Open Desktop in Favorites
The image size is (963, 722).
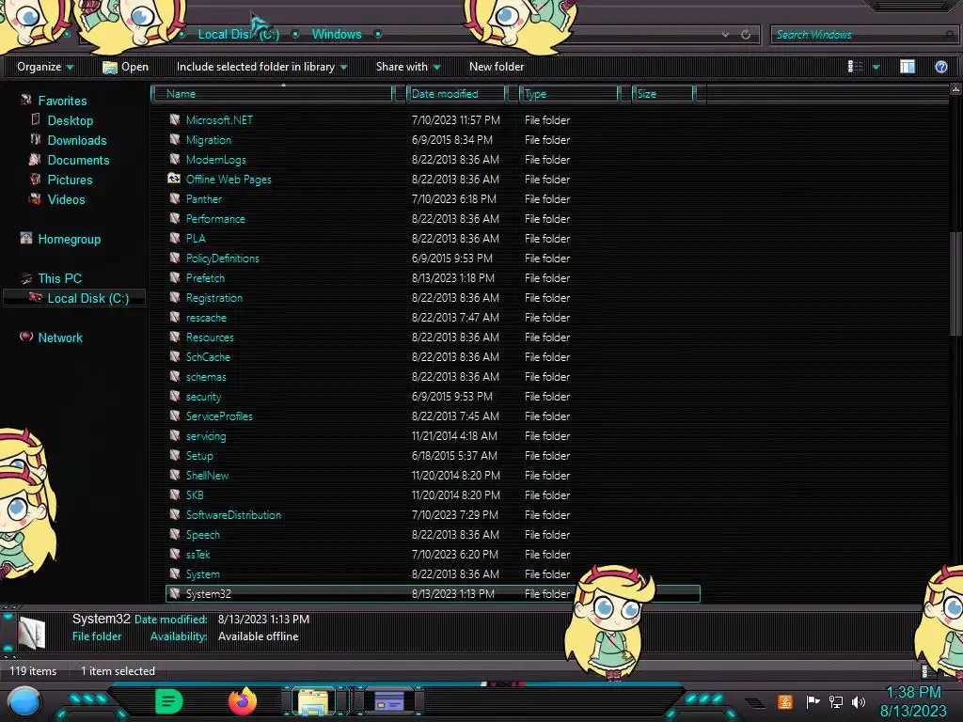click(x=71, y=120)
